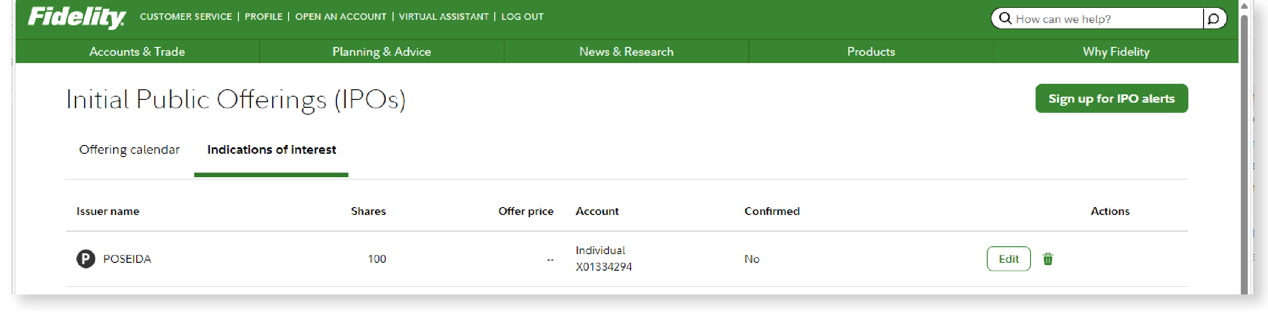Log out of Fidelity
This screenshot has width=1268, height=319.
coord(522,17)
